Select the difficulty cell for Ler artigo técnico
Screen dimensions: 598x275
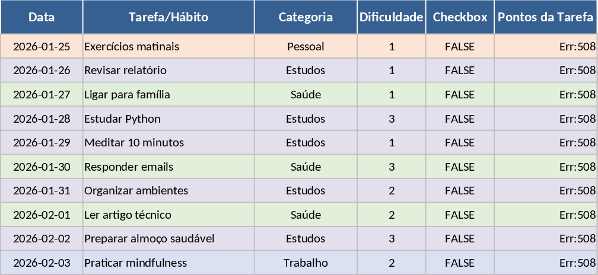click(x=392, y=215)
